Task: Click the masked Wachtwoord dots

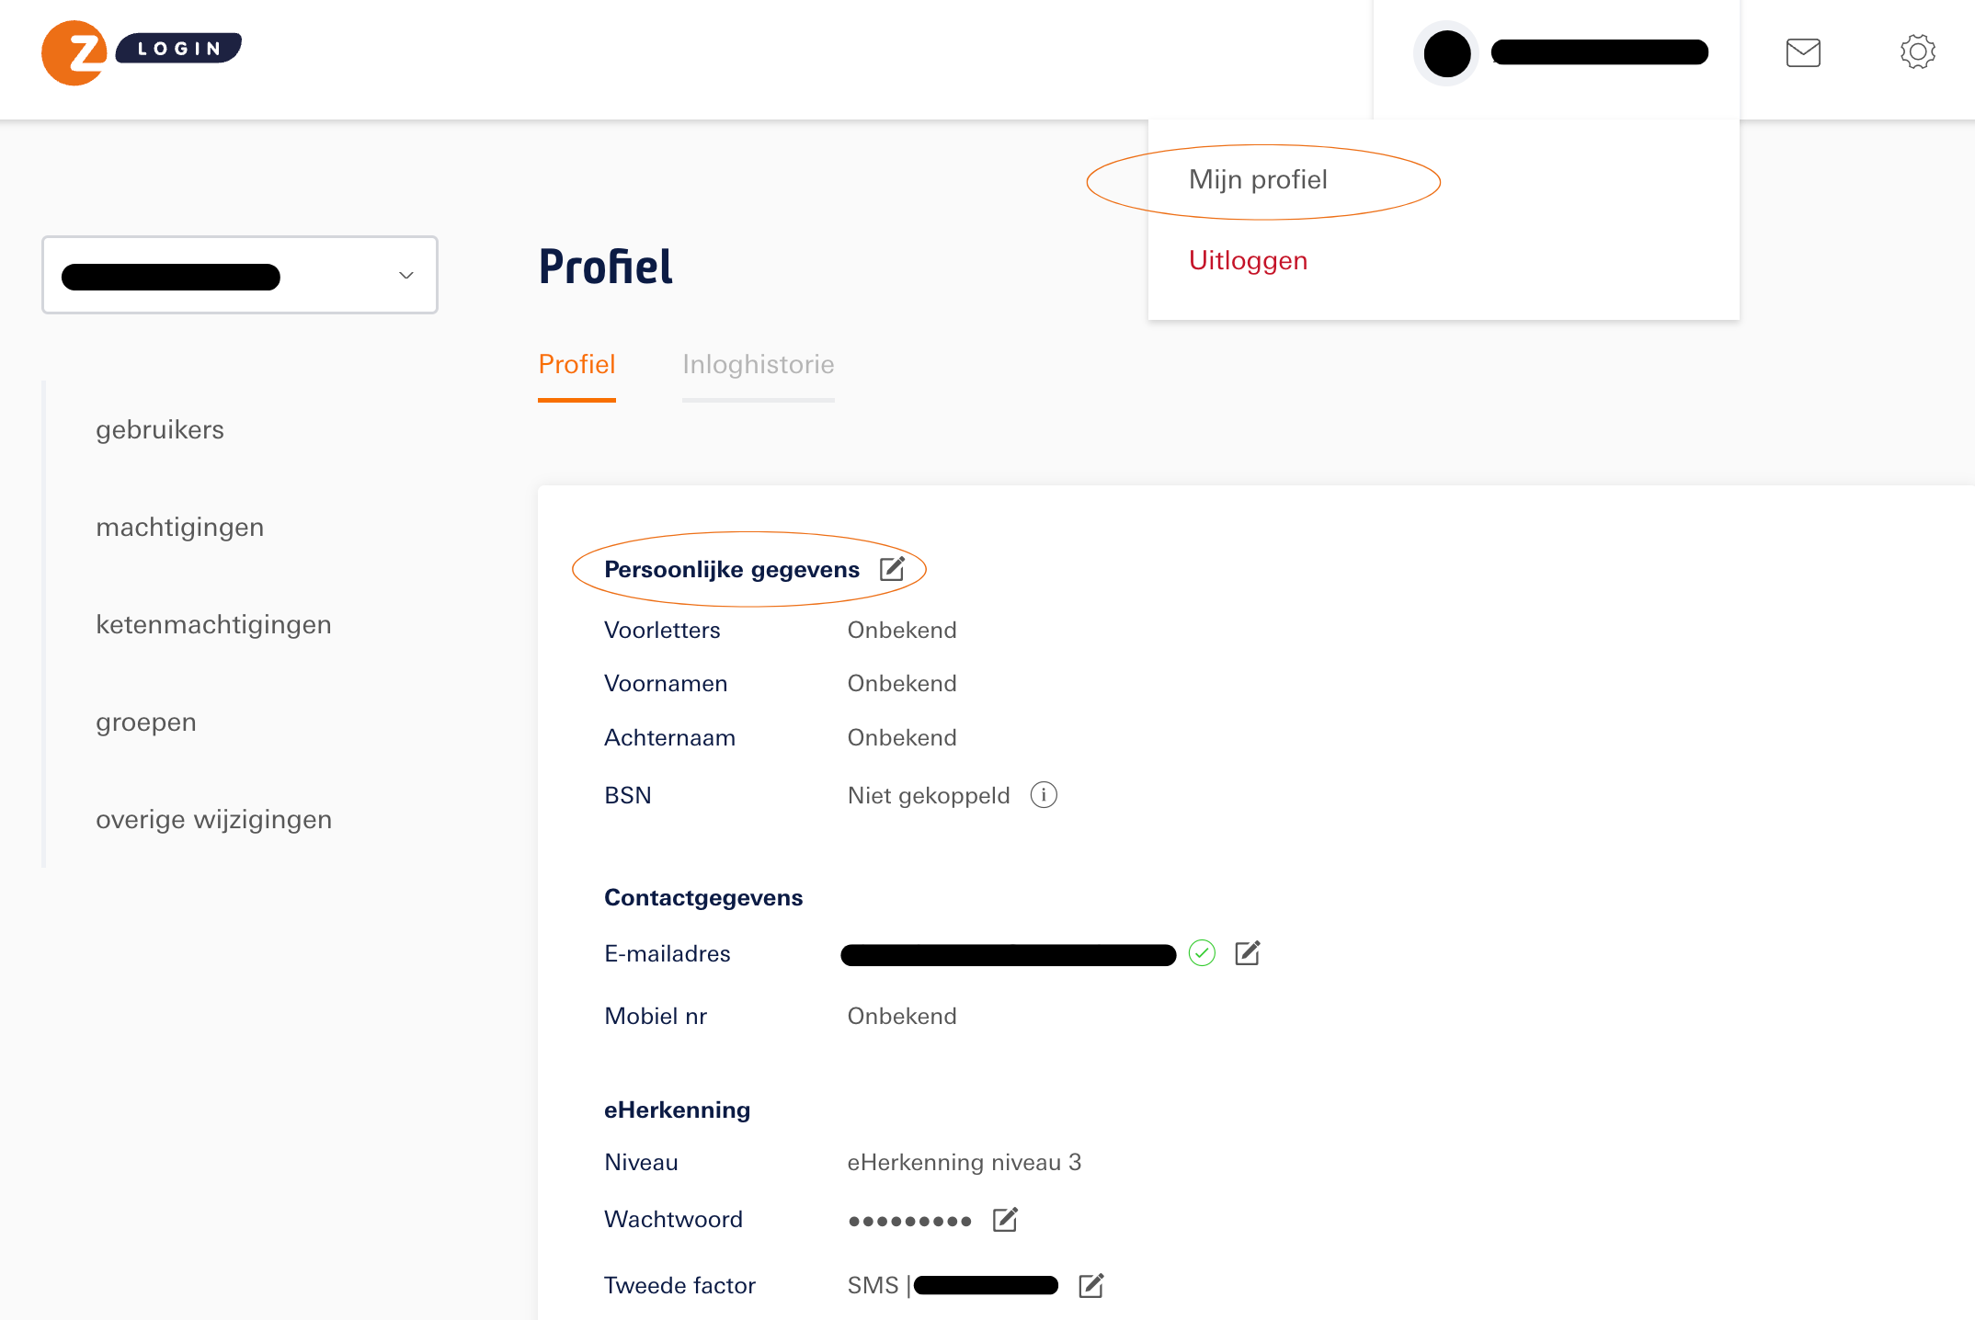Action: (x=909, y=1221)
